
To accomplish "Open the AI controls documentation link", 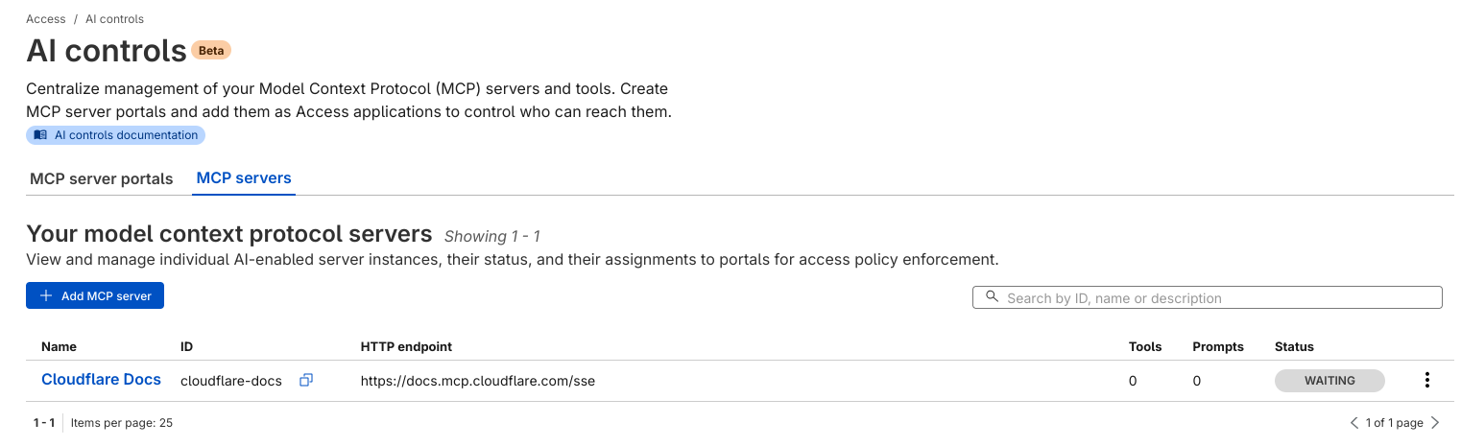I will [x=126, y=135].
